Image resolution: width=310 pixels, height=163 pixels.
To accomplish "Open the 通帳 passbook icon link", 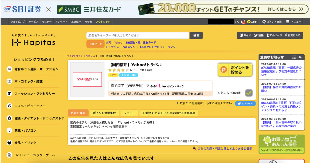I will pyautogui.click(x=259, y=35).
